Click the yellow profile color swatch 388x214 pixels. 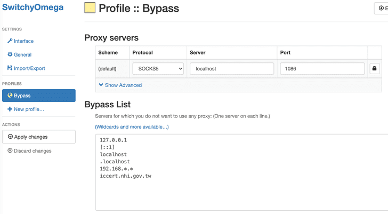[x=90, y=8]
